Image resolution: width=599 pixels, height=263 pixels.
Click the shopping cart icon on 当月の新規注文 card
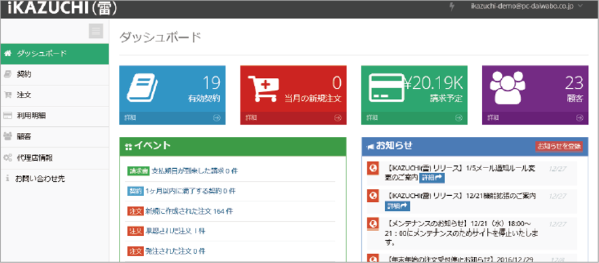coord(264,88)
